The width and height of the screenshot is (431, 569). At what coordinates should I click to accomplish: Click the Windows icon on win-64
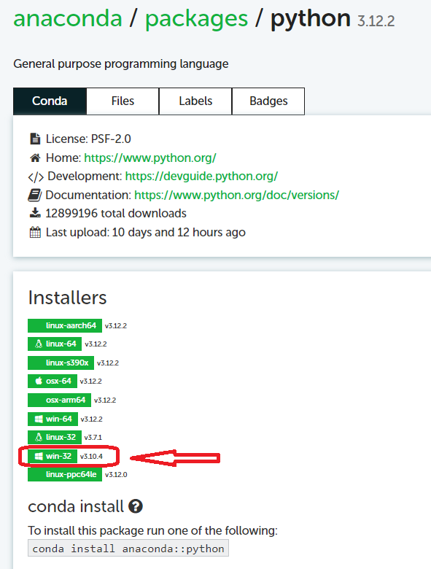tap(39, 419)
